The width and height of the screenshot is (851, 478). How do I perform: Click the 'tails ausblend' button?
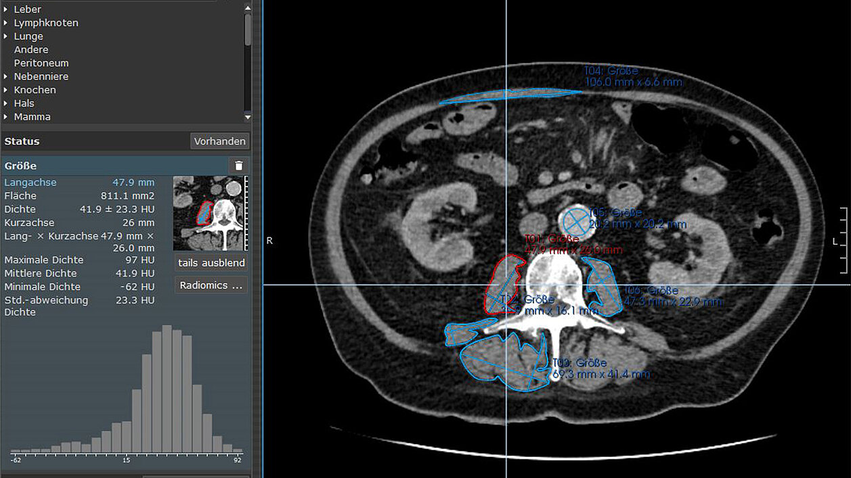pos(211,263)
